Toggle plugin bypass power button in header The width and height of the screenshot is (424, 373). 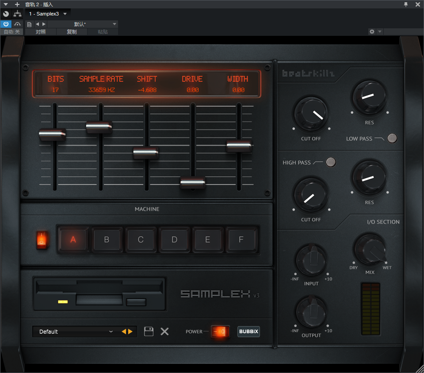coord(6,24)
